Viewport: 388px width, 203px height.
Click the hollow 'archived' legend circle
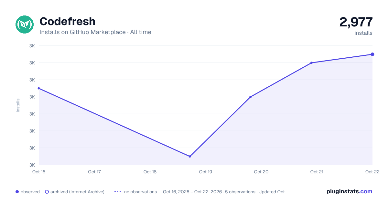(x=47, y=192)
